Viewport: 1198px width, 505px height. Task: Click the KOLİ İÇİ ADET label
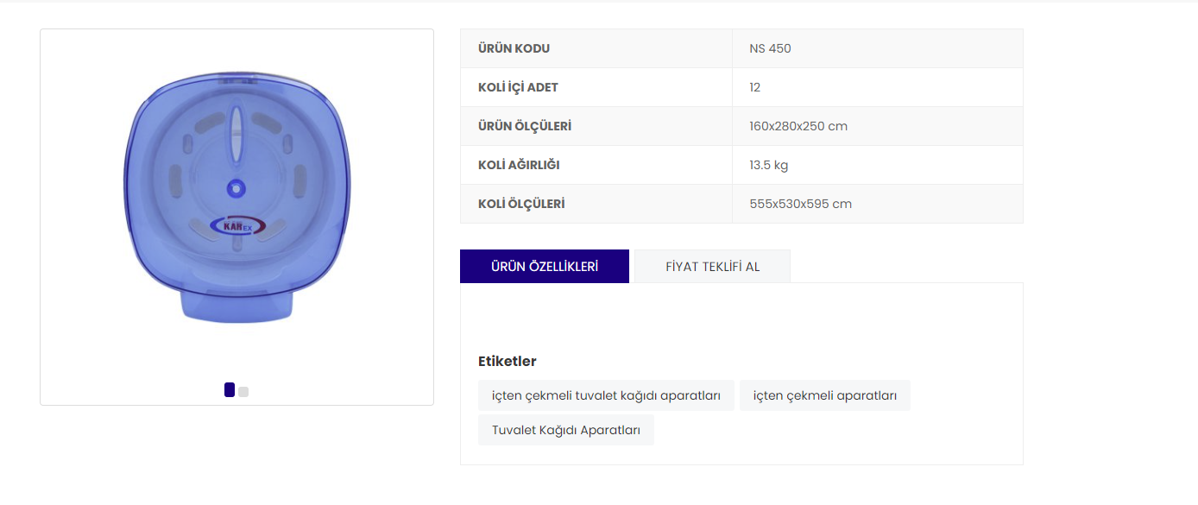point(518,87)
